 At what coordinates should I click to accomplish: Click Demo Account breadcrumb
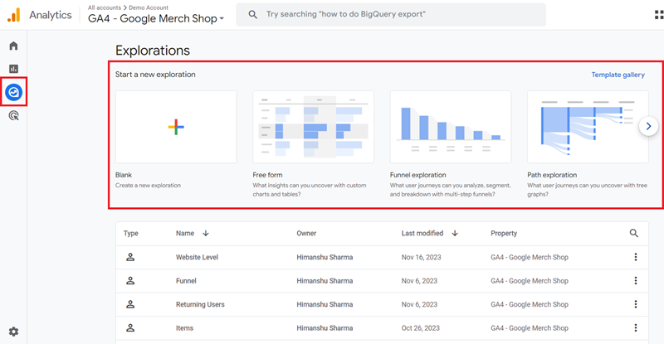[x=149, y=7]
